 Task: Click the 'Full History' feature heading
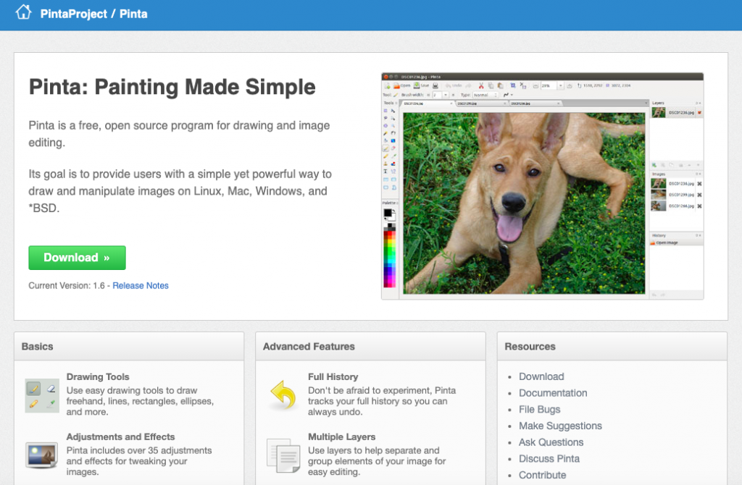click(333, 376)
